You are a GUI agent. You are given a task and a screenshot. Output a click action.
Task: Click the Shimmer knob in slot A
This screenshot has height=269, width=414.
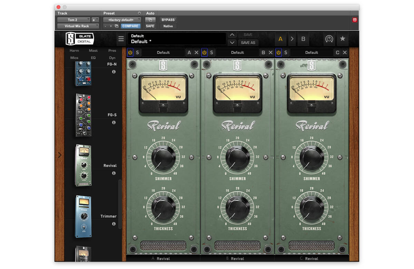pos(164,157)
